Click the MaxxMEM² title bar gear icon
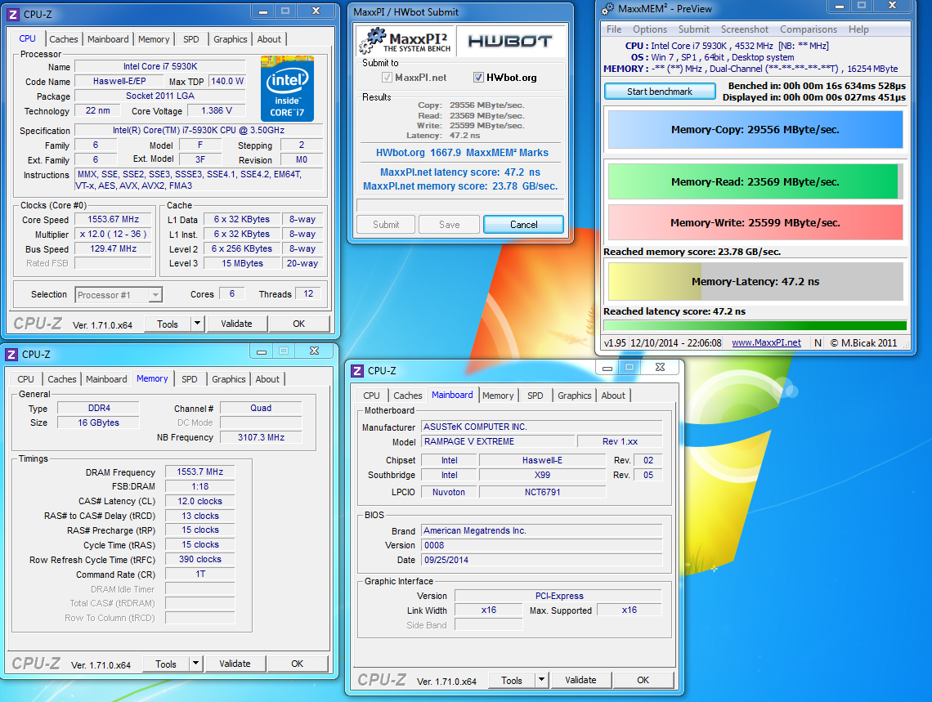The height and width of the screenshot is (702, 932). (607, 9)
